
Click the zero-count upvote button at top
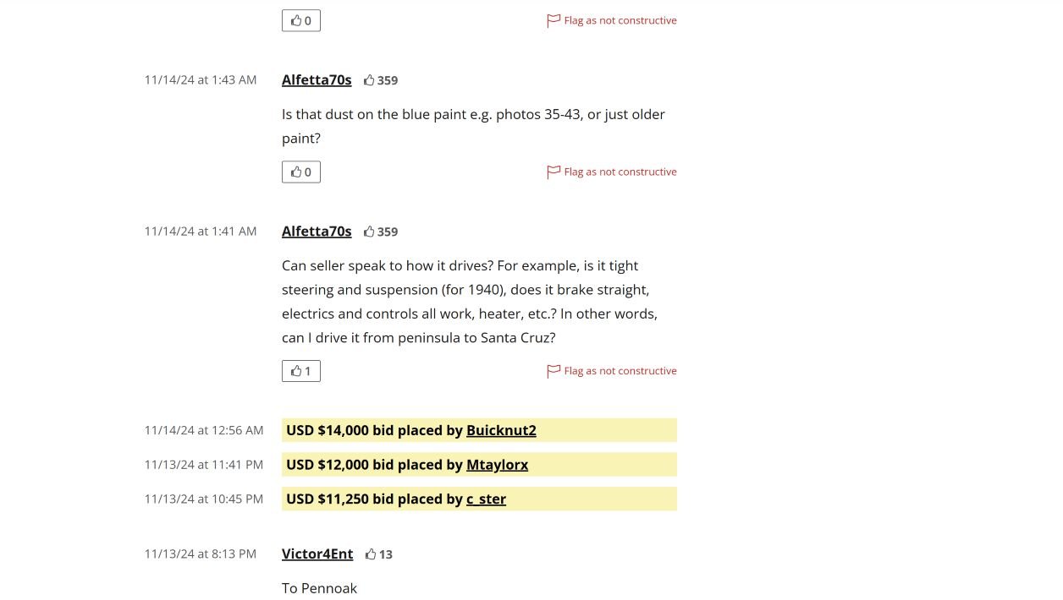tap(300, 21)
